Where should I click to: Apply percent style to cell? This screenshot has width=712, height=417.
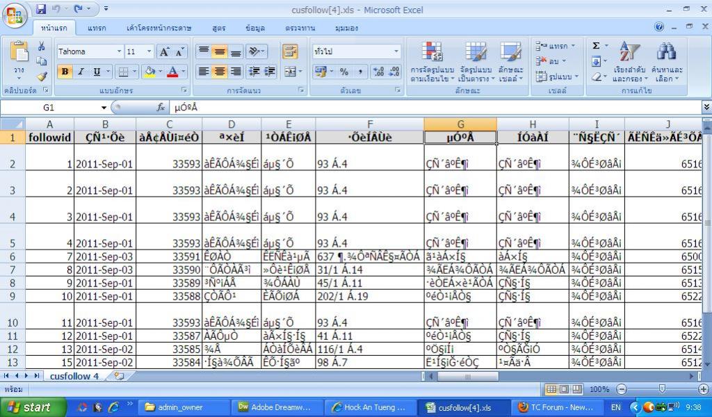343,72
